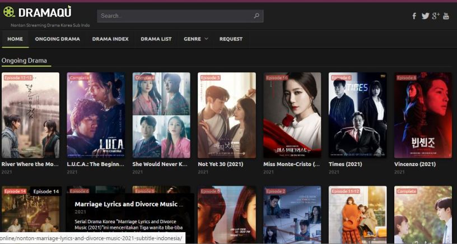Image resolution: width=457 pixels, height=244 pixels.
Task: Click the Vincenzo (2021) title link
Action: coord(415,164)
